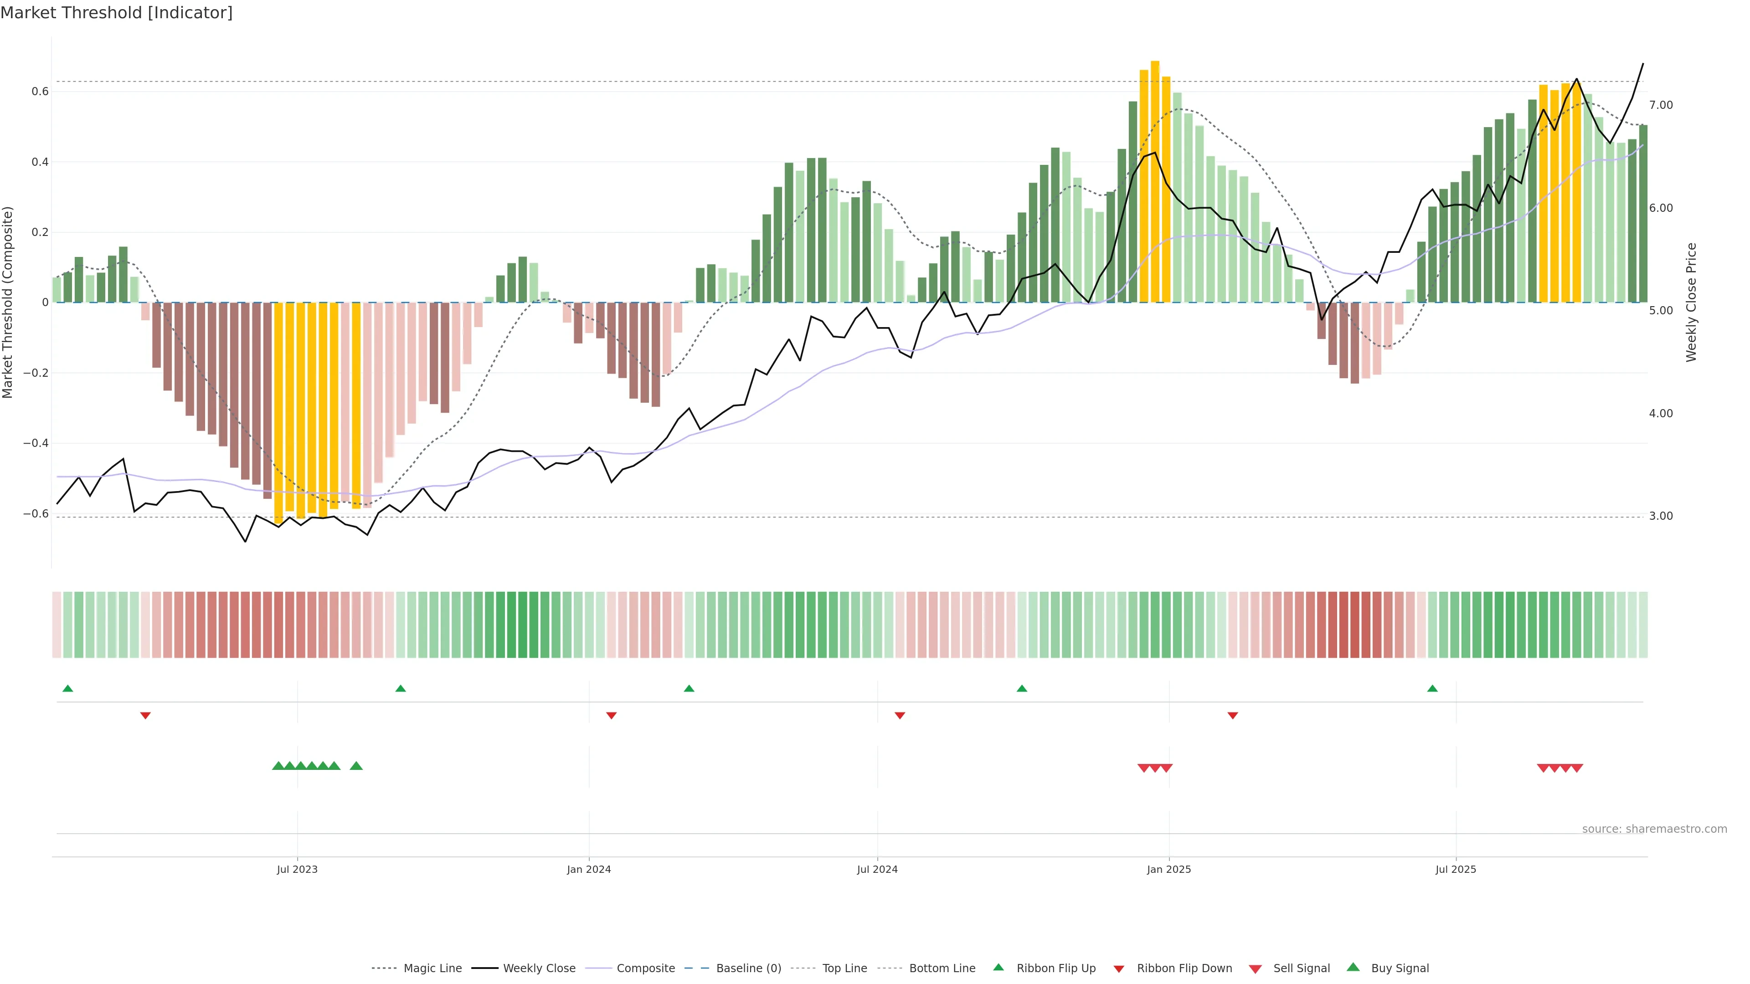Click the source: sharemaestro.com text
Viewport: 1750px width, 984px height.
pos(1654,829)
